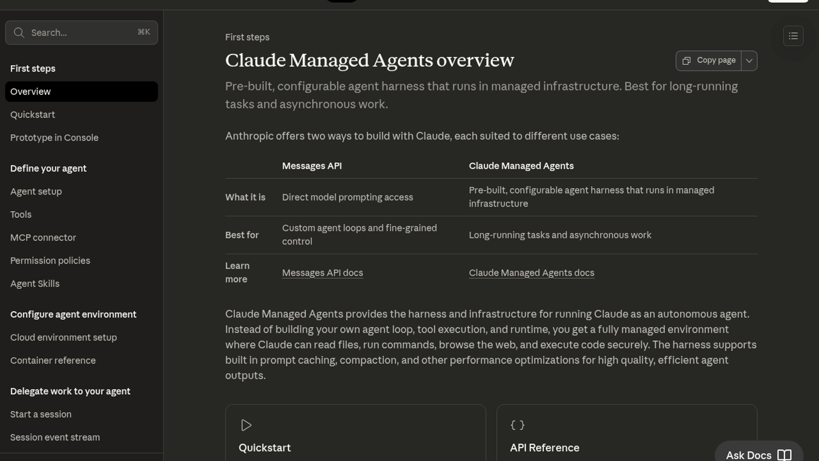Expand the Copy page dropdown chevron

[749, 61]
